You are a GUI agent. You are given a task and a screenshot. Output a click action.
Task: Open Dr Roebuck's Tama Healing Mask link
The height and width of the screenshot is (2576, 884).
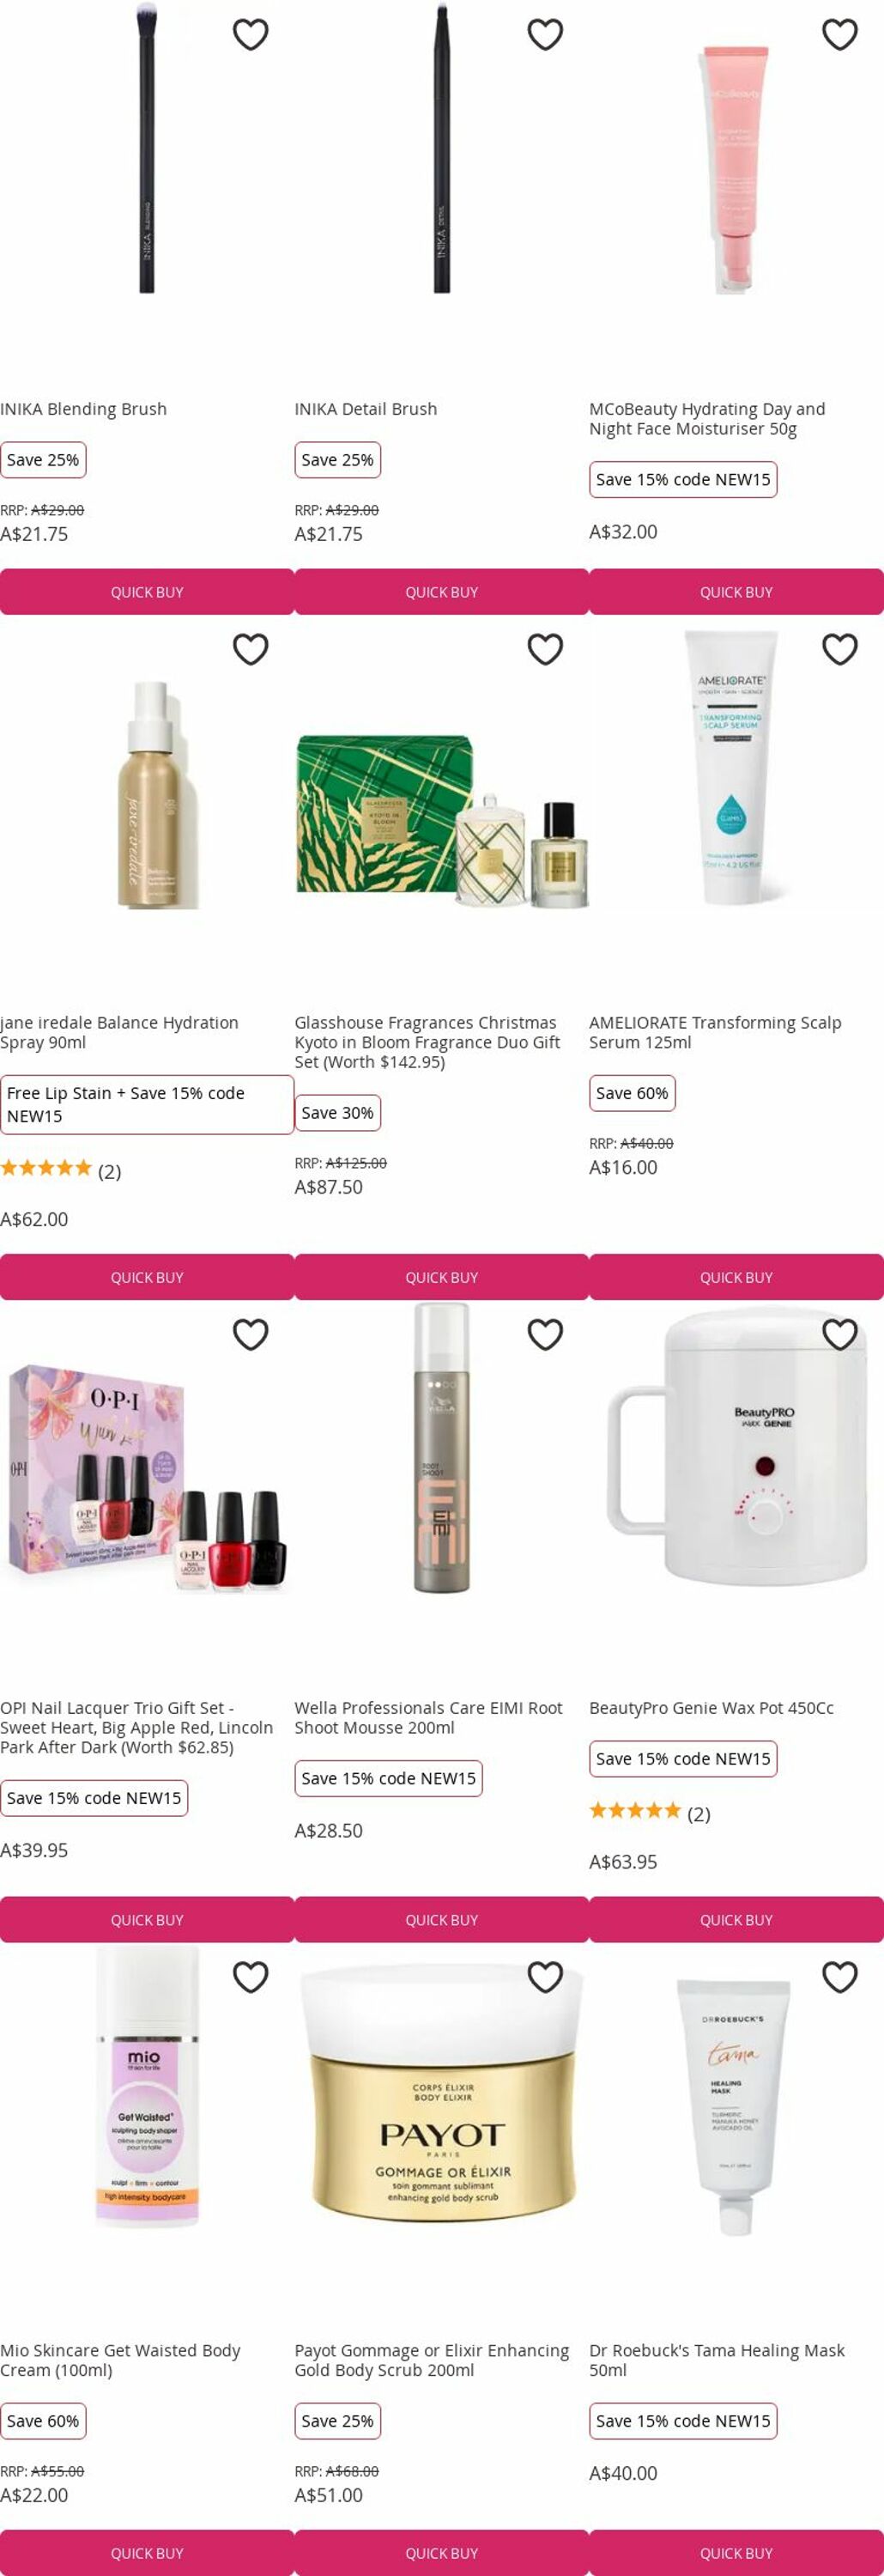(x=717, y=2360)
